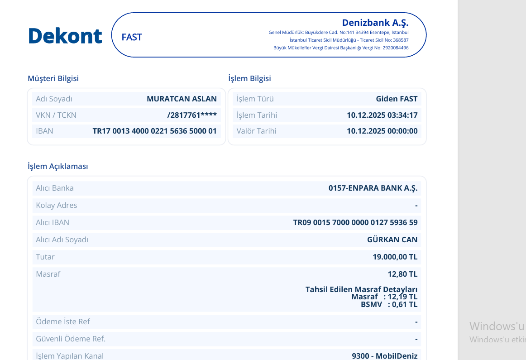Click the "Güvenli Ödeme Ref." label
Viewport: 526px width, 360px height.
coord(71,339)
